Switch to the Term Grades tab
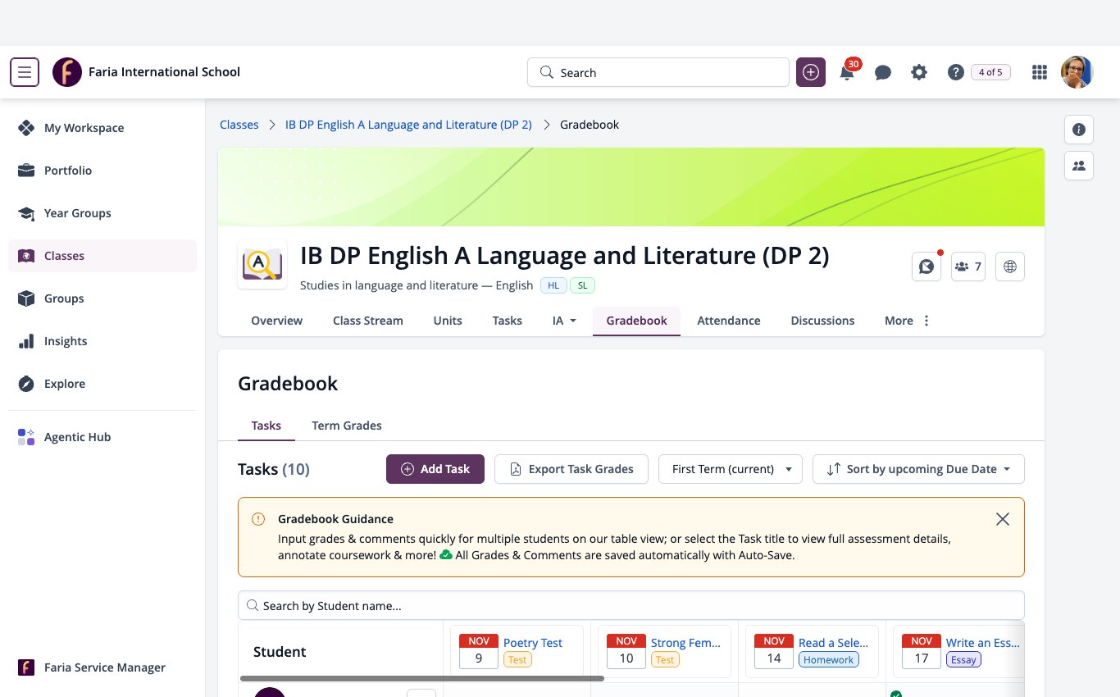The height and width of the screenshot is (697, 1120). point(347,426)
